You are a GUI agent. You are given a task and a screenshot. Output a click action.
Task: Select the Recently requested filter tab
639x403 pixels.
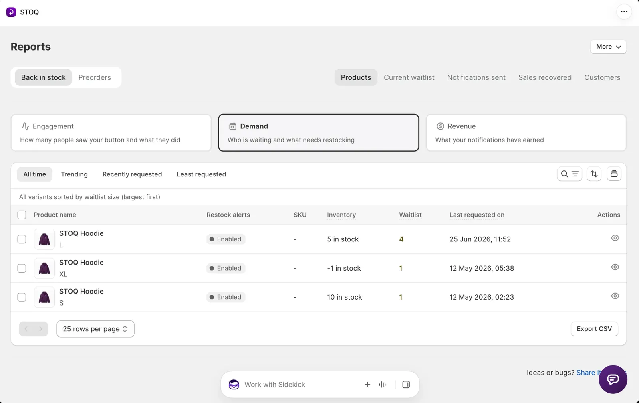pos(132,174)
